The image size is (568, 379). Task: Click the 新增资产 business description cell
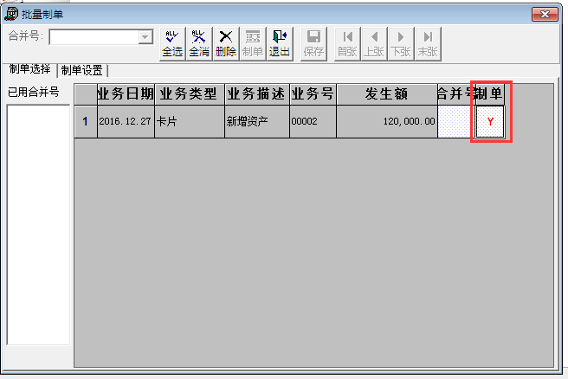click(256, 122)
